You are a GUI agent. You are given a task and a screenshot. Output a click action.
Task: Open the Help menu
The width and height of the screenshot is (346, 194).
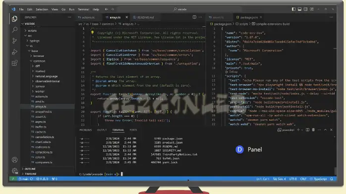[x=96, y=9]
